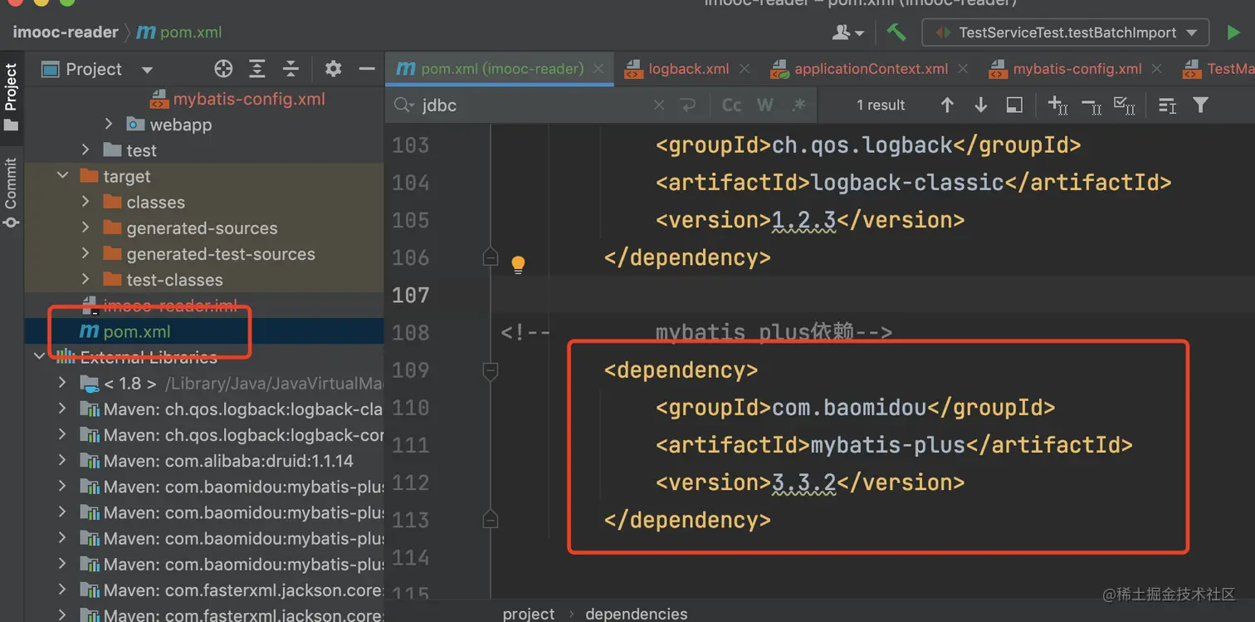Screen dimensions: 1255x622
Task: Click the version text 3.3.2
Action: click(x=804, y=482)
